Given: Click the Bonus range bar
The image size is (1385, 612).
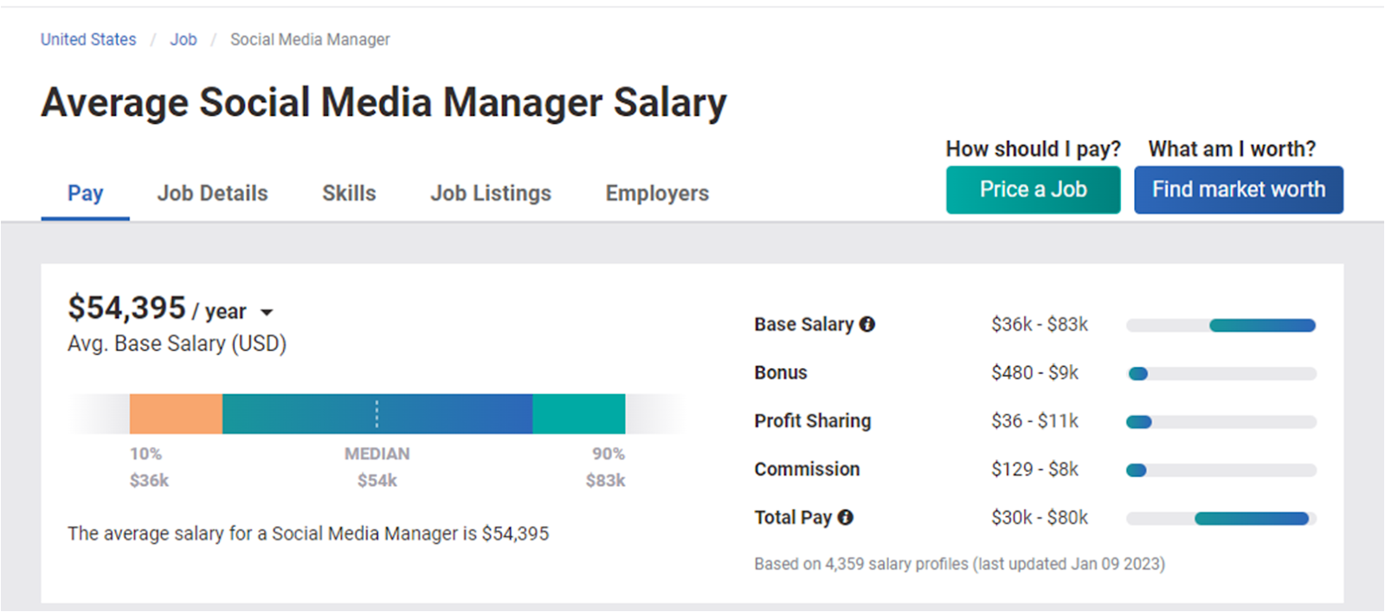Looking at the screenshot, I should coord(1221,373).
